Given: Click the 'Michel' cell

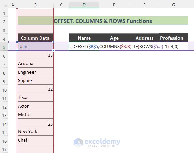Looking at the screenshot, I should click(35, 114).
